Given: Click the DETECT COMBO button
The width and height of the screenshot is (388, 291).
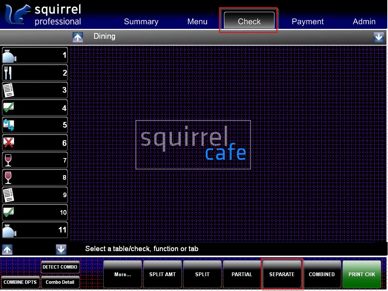Looking at the screenshot, I should click(60, 267).
